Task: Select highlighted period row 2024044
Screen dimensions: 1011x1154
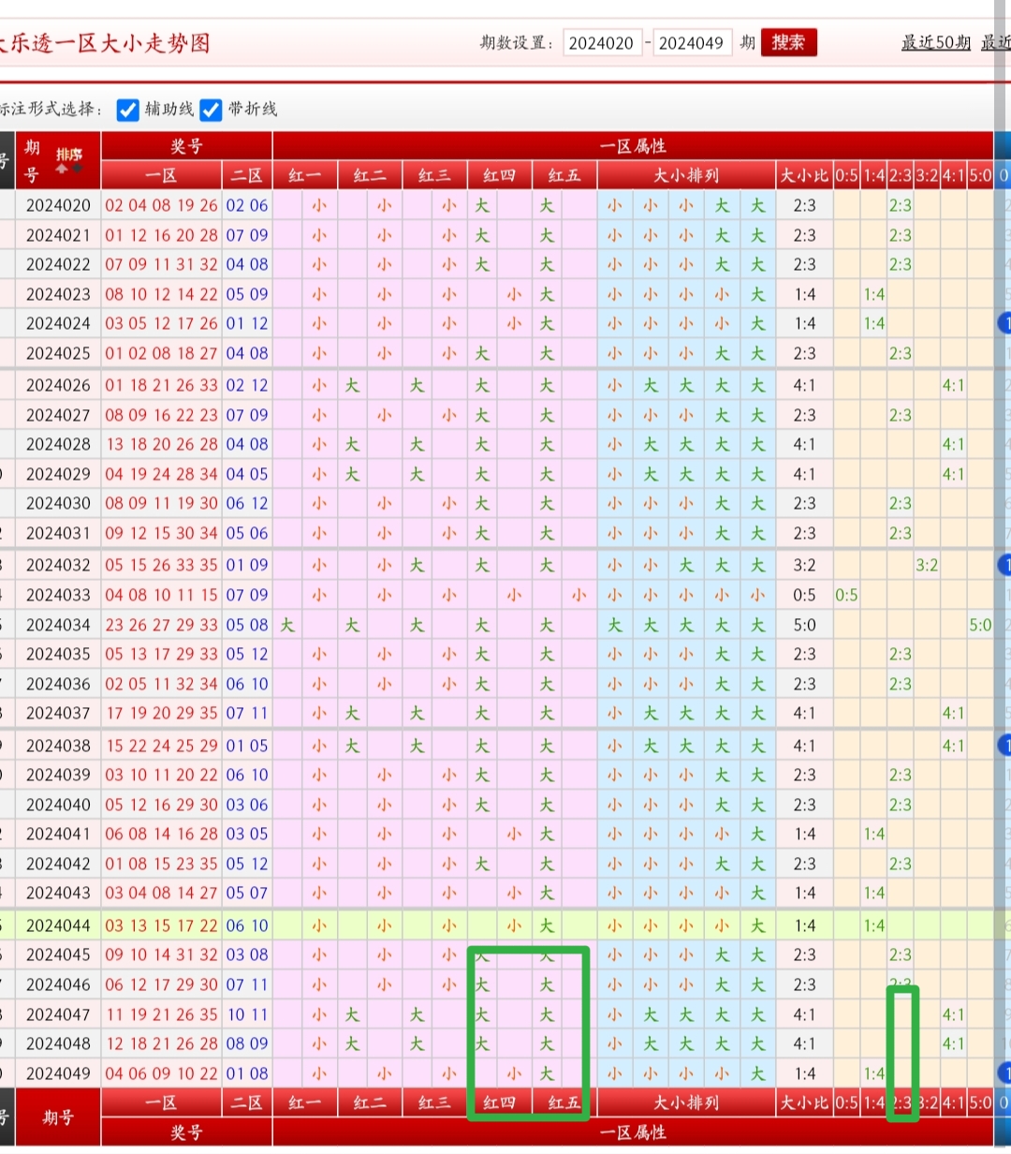Action: tap(58, 925)
